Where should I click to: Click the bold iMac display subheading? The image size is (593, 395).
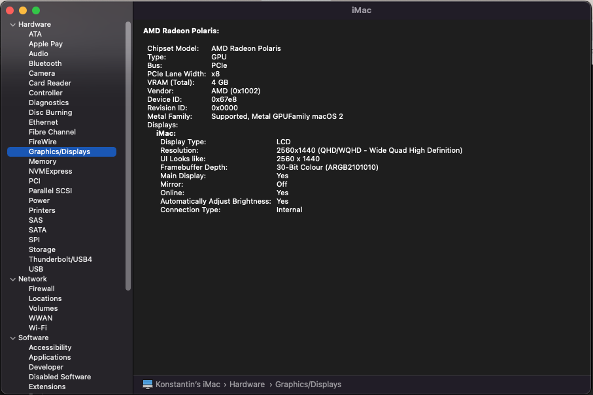(x=166, y=133)
